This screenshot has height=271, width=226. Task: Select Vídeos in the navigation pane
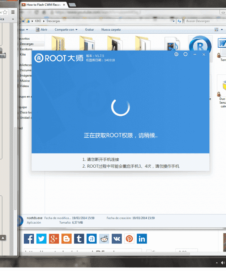coord(24,86)
